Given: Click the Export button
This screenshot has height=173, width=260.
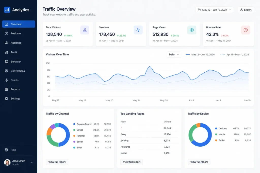Looking at the screenshot, I should tap(246, 10).
